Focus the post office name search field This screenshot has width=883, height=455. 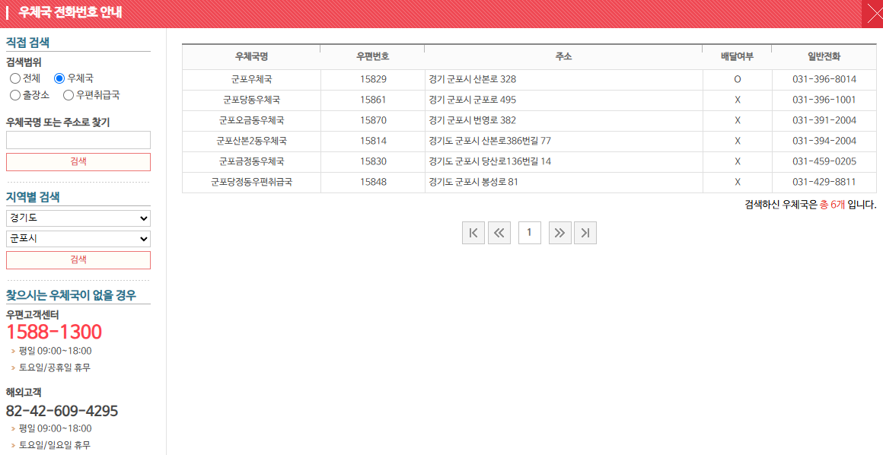click(78, 140)
